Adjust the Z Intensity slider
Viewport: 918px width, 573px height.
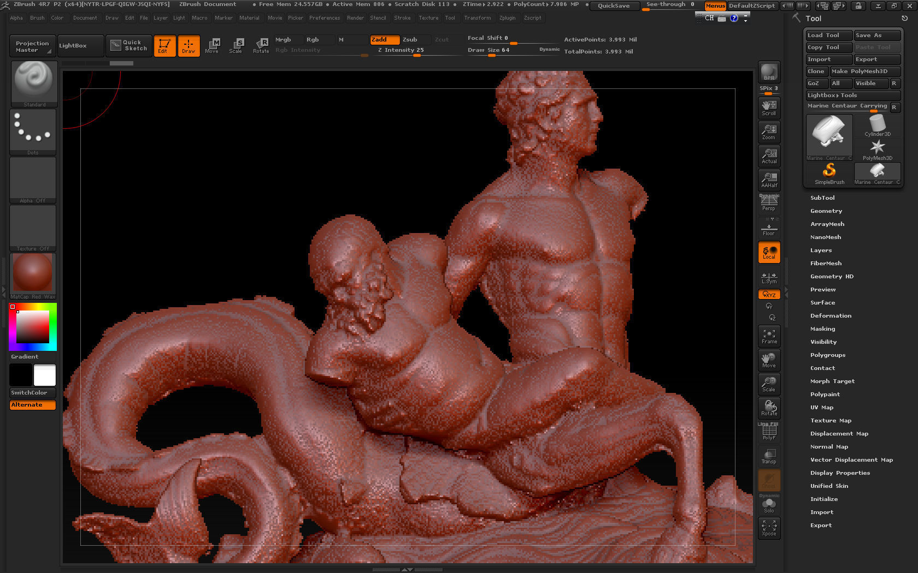click(x=416, y=50)
